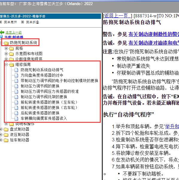The height and width of the screenshot is (180, 179).
Task: Open 前轮转速传感器的更换（左车轮） entry
Action: coord(49,102)
